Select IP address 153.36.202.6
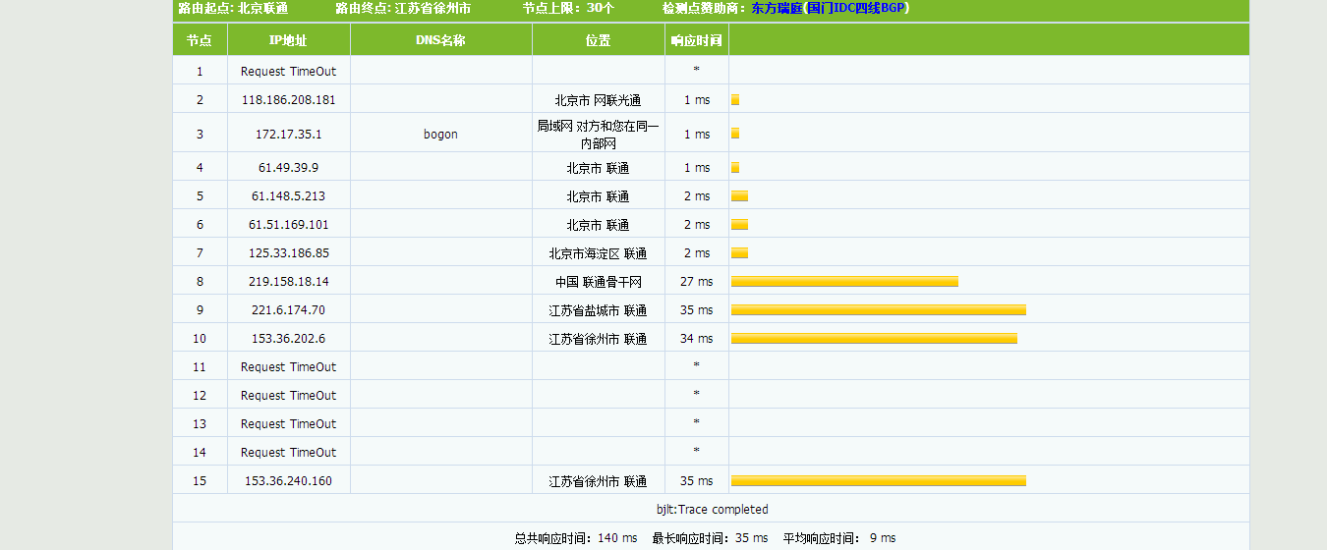The height and width of the screenshot is (550, 1327). pos(288,339)
